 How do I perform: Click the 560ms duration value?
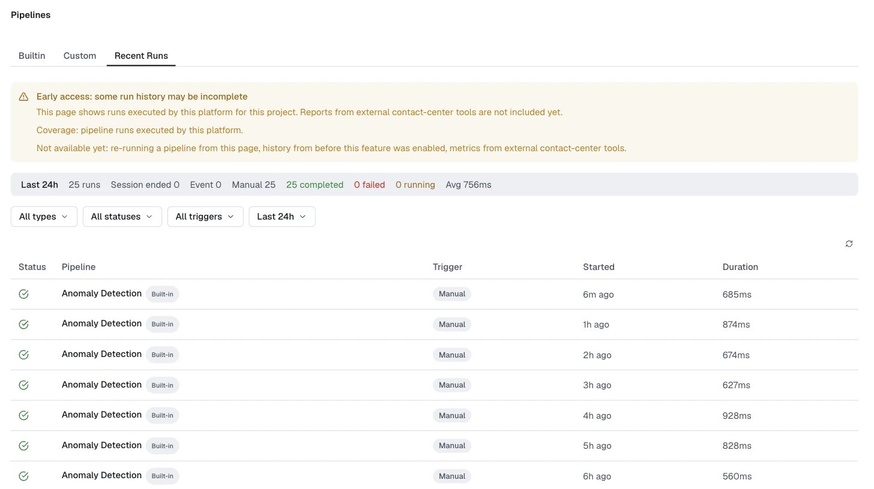[x=737, y=476]
